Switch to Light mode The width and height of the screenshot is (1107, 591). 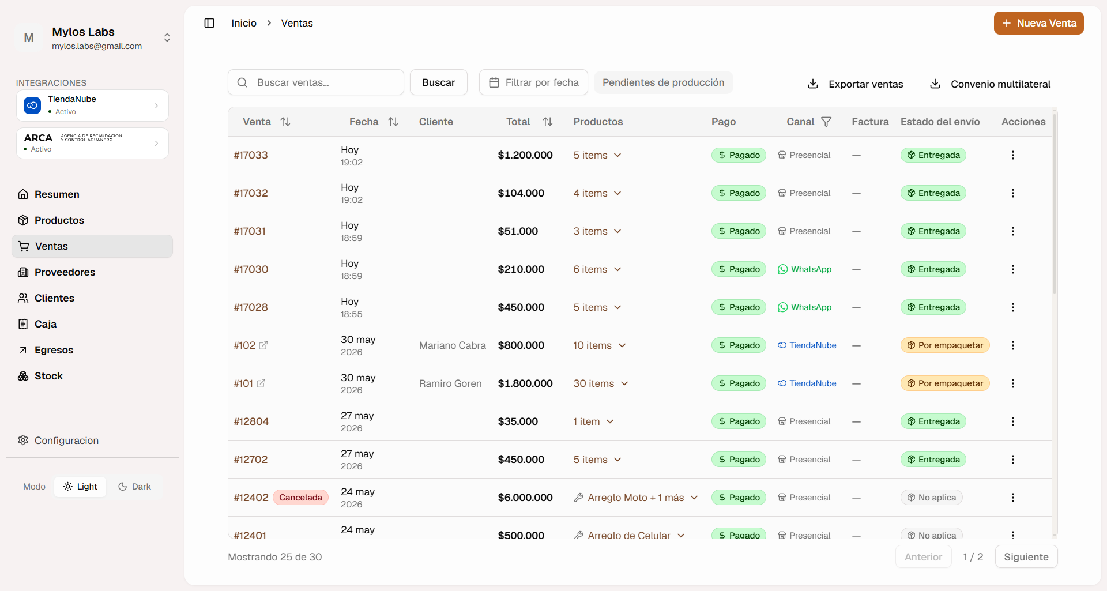click(x=81, y=487)
